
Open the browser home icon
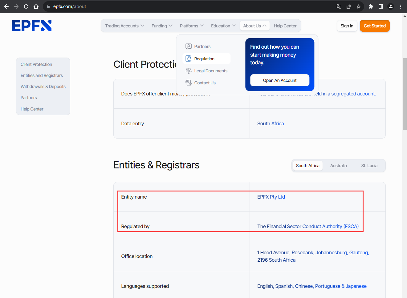(36, 6)
